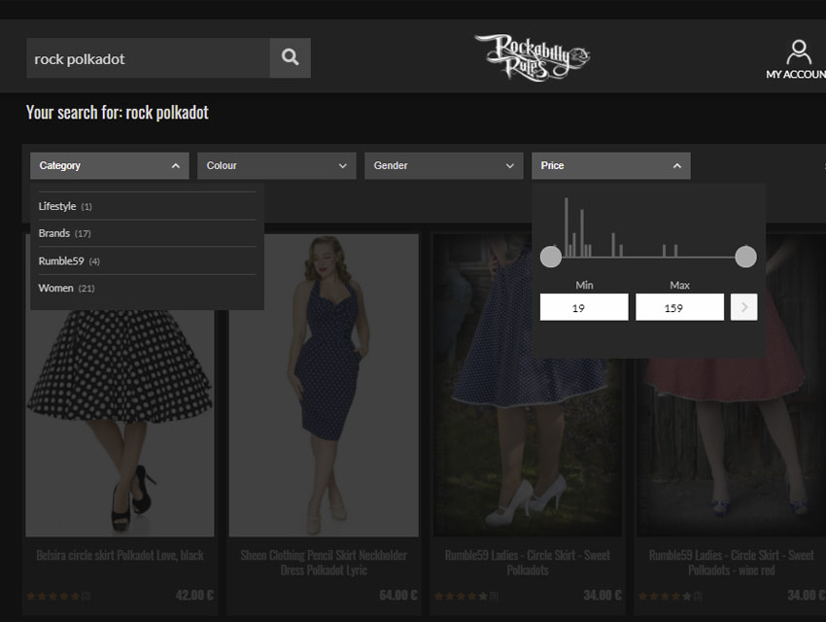Screen dimensions: 826x622
Task: Enable the Lifestyle category filter
Action: click(56, 206)
